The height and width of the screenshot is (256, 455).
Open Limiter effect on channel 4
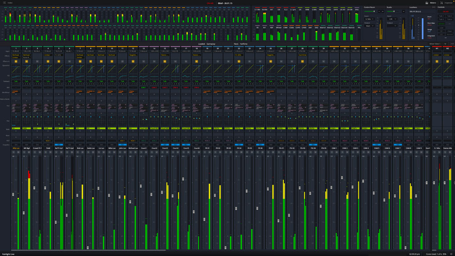click(x=48, y=55)
